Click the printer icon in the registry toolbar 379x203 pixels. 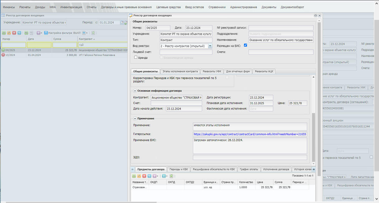[x=84, y=33]
